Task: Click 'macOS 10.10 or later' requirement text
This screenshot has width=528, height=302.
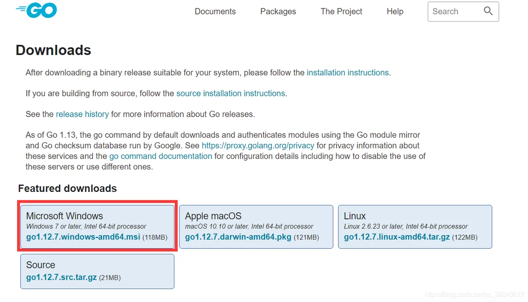Action: point(249,226)
